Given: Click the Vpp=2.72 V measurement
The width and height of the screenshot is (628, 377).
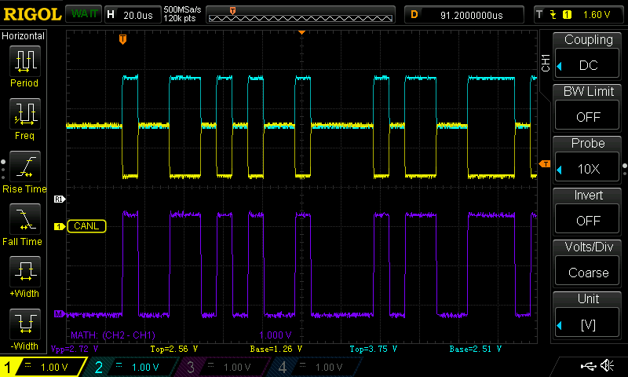Looking at the screenshot, I should coord(75,349).
